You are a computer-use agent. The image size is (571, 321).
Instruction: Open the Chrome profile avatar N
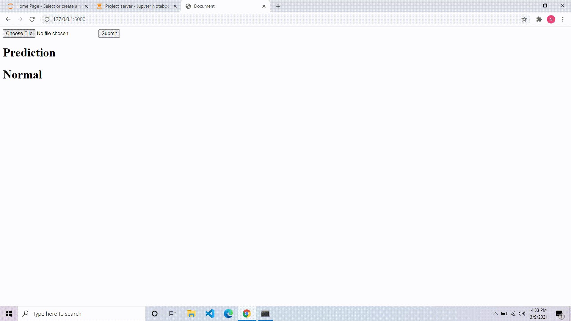pyautogui.click(x=551, y=19)
